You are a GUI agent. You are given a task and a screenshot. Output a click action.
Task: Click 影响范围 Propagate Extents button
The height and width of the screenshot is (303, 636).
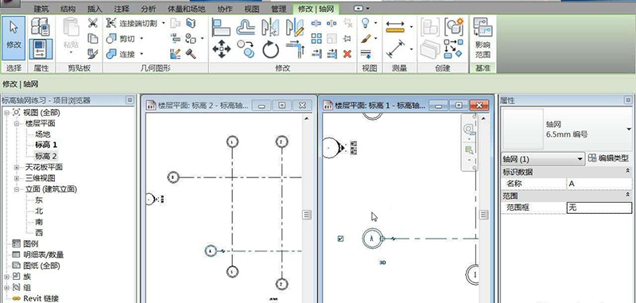pyautogui.click(x=483, y=38)
